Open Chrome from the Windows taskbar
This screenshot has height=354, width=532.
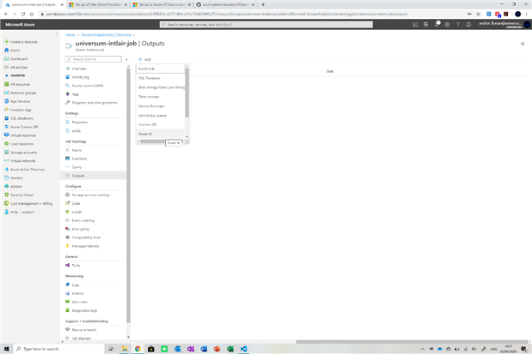click(x=138, y=349)
